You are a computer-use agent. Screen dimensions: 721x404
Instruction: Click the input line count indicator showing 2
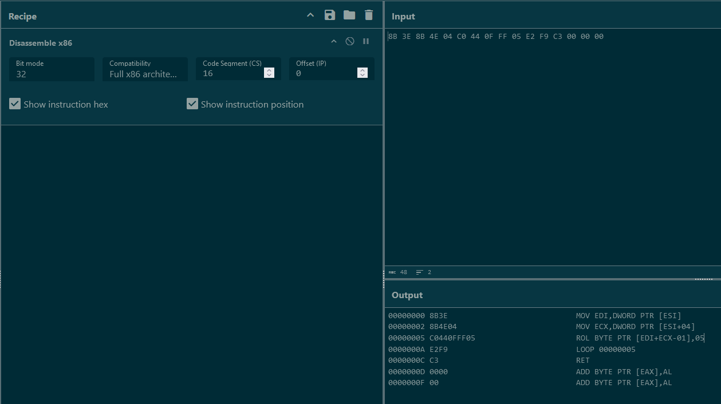coord(424,272)
